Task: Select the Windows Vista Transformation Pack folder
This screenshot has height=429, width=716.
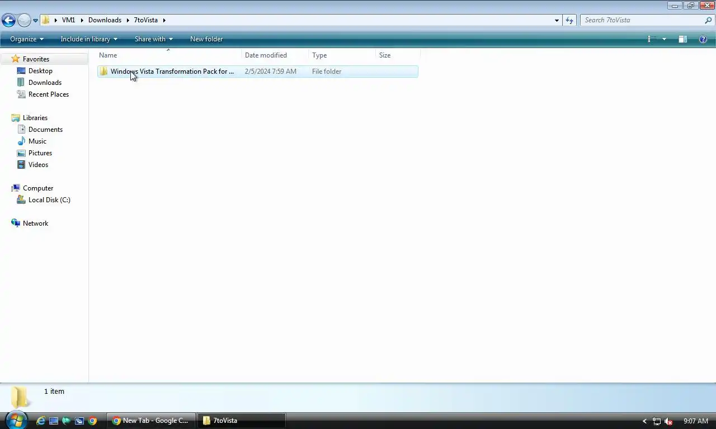Action: (257, 71)
